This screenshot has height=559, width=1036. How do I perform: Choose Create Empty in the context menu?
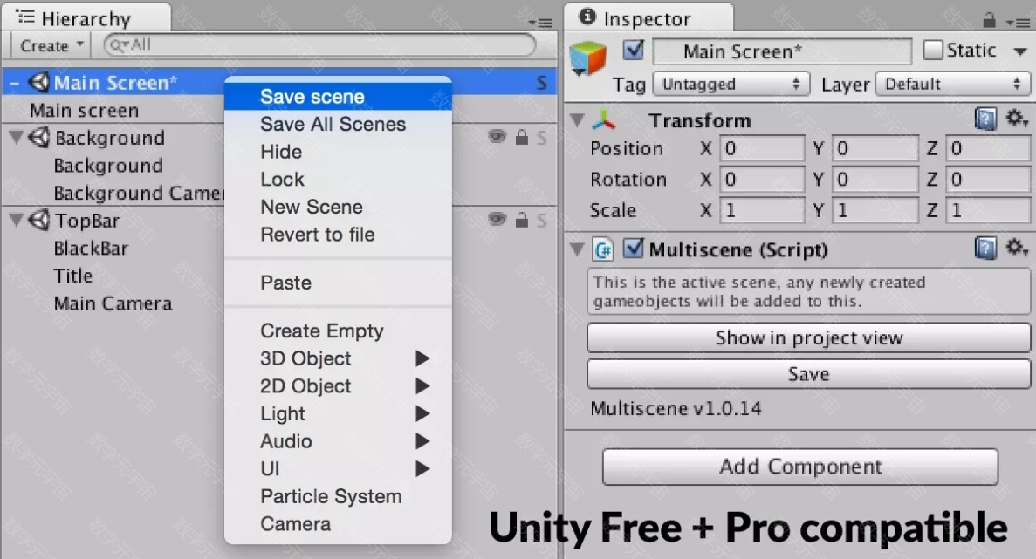point(339,331)
